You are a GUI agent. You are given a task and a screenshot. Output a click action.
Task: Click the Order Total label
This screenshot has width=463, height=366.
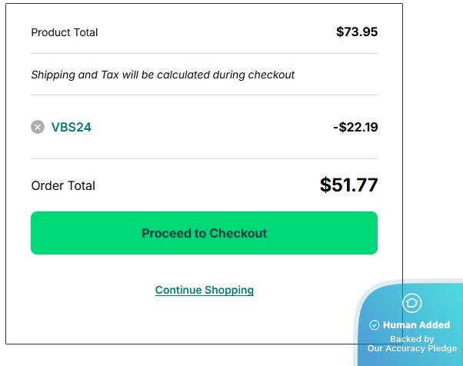63,185
